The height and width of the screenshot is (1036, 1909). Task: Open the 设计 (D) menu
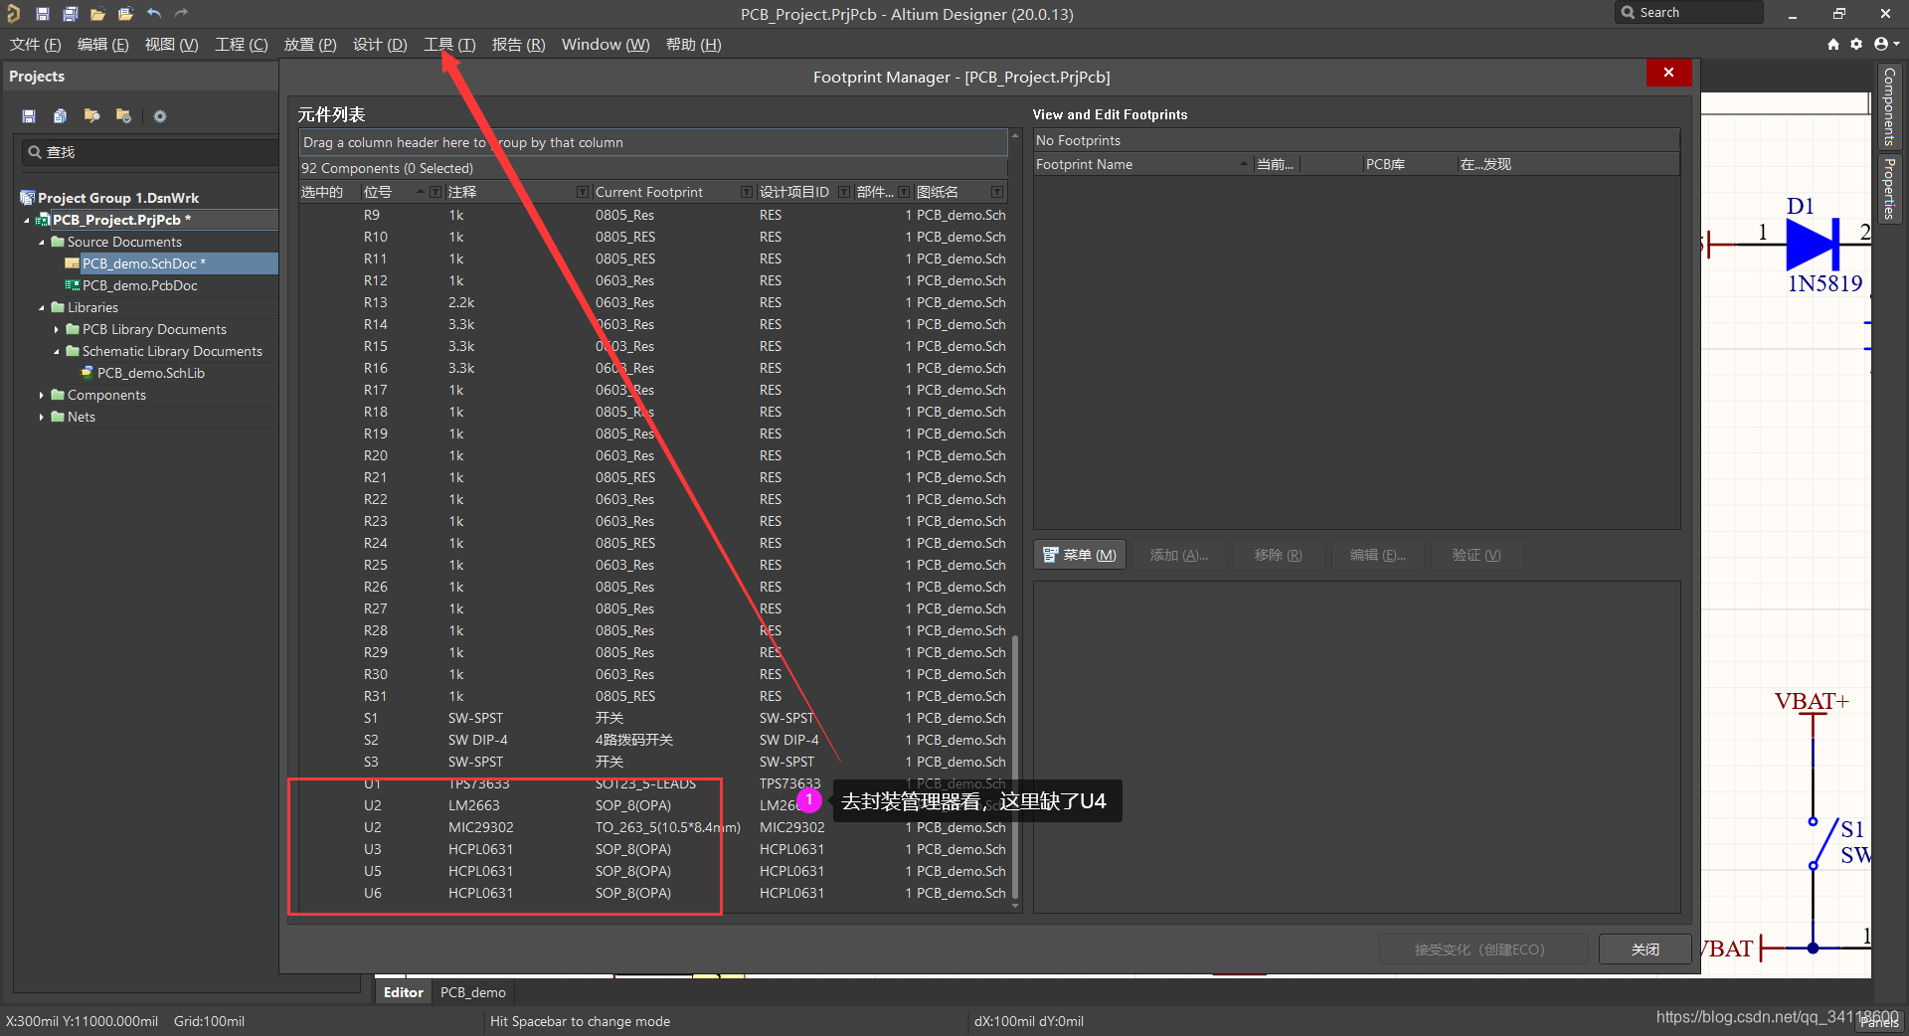point(380,44)
